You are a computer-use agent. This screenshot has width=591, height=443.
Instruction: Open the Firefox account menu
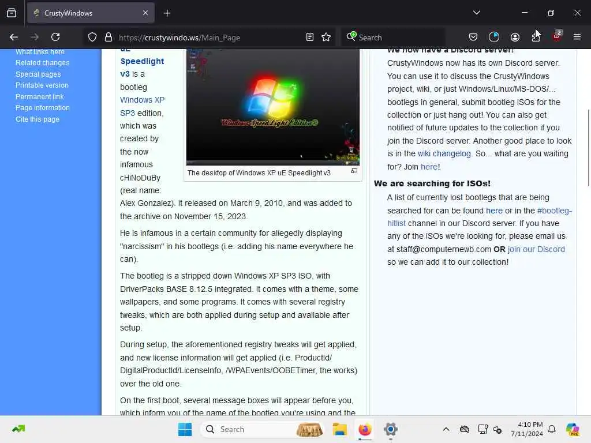tap(515, 37)
